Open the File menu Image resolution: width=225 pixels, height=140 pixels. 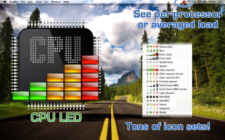tap(23, 2)
